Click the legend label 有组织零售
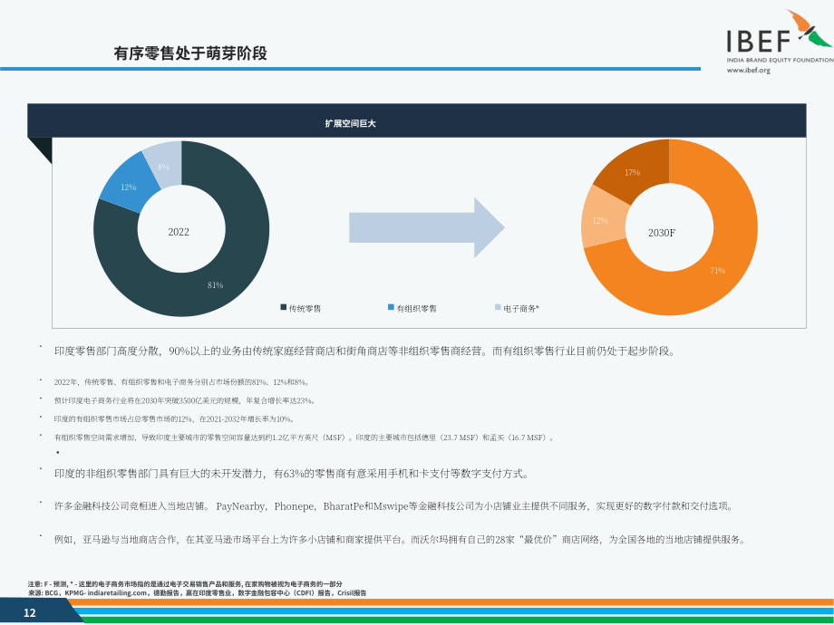Image resolution: width=834 pixels, height=625 pixels. [416, 308]
